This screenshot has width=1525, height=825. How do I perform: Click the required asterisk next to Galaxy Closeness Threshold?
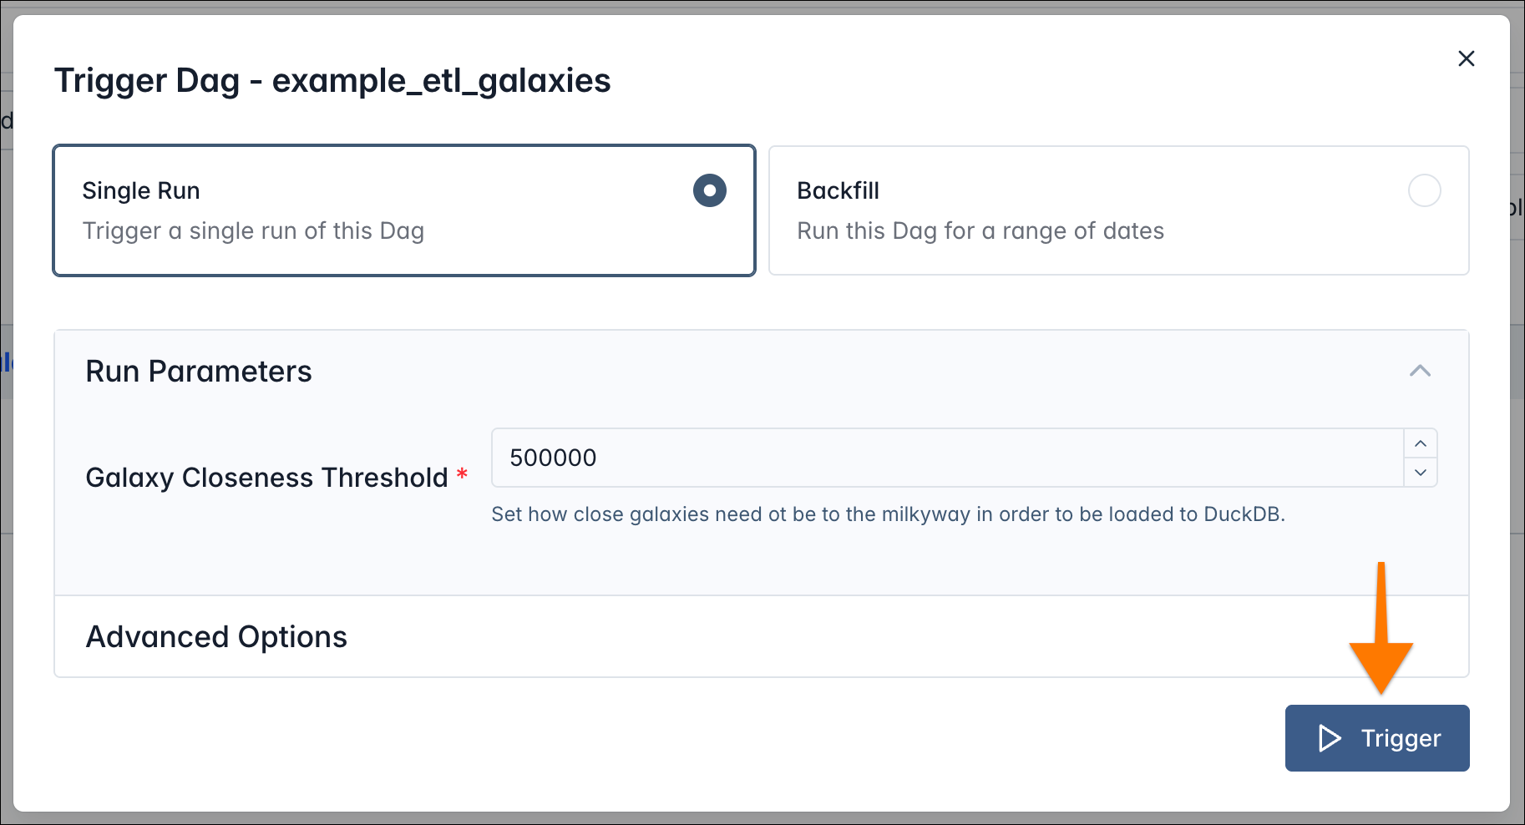pos(462,473)
